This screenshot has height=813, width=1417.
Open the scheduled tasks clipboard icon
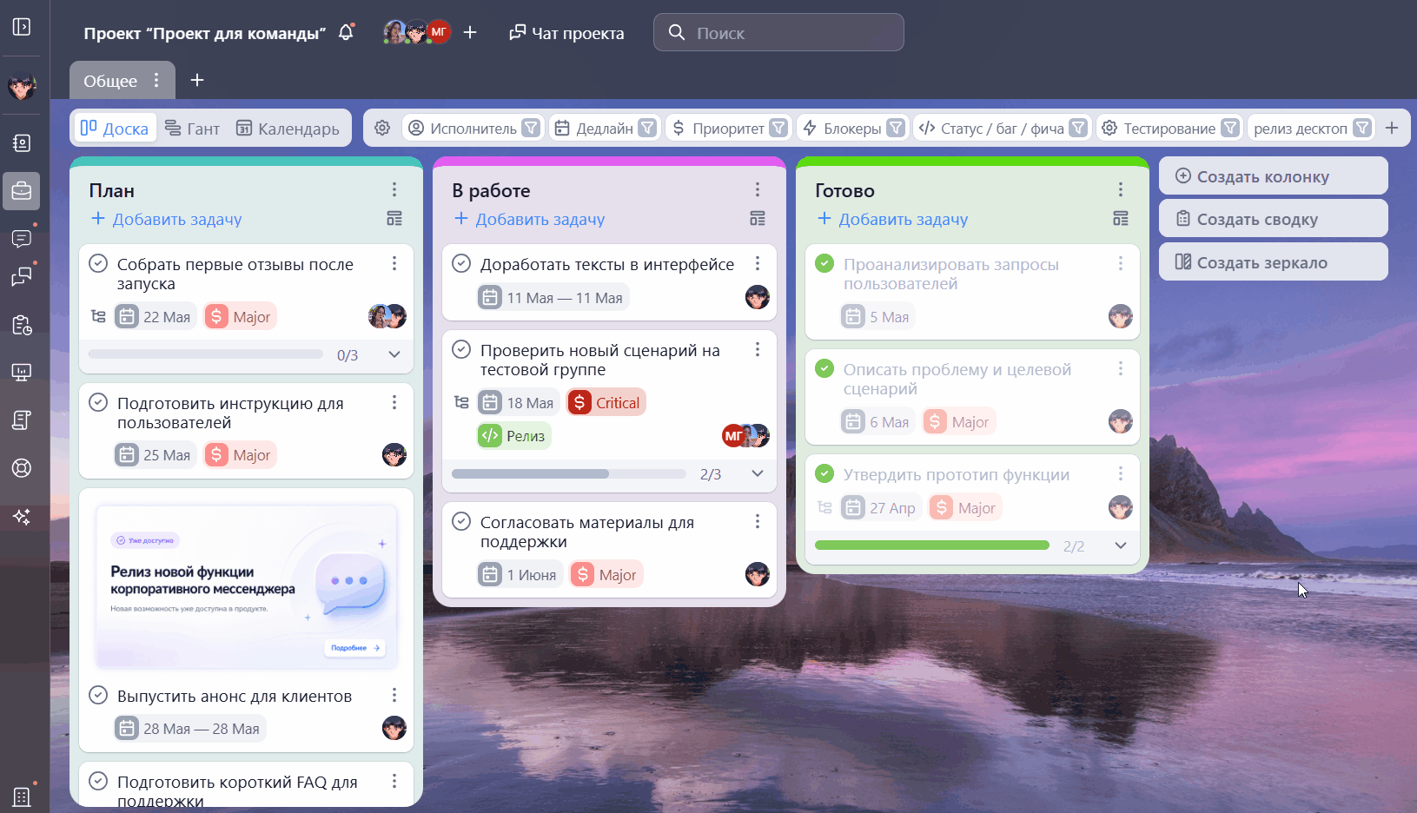click(22, 325)
